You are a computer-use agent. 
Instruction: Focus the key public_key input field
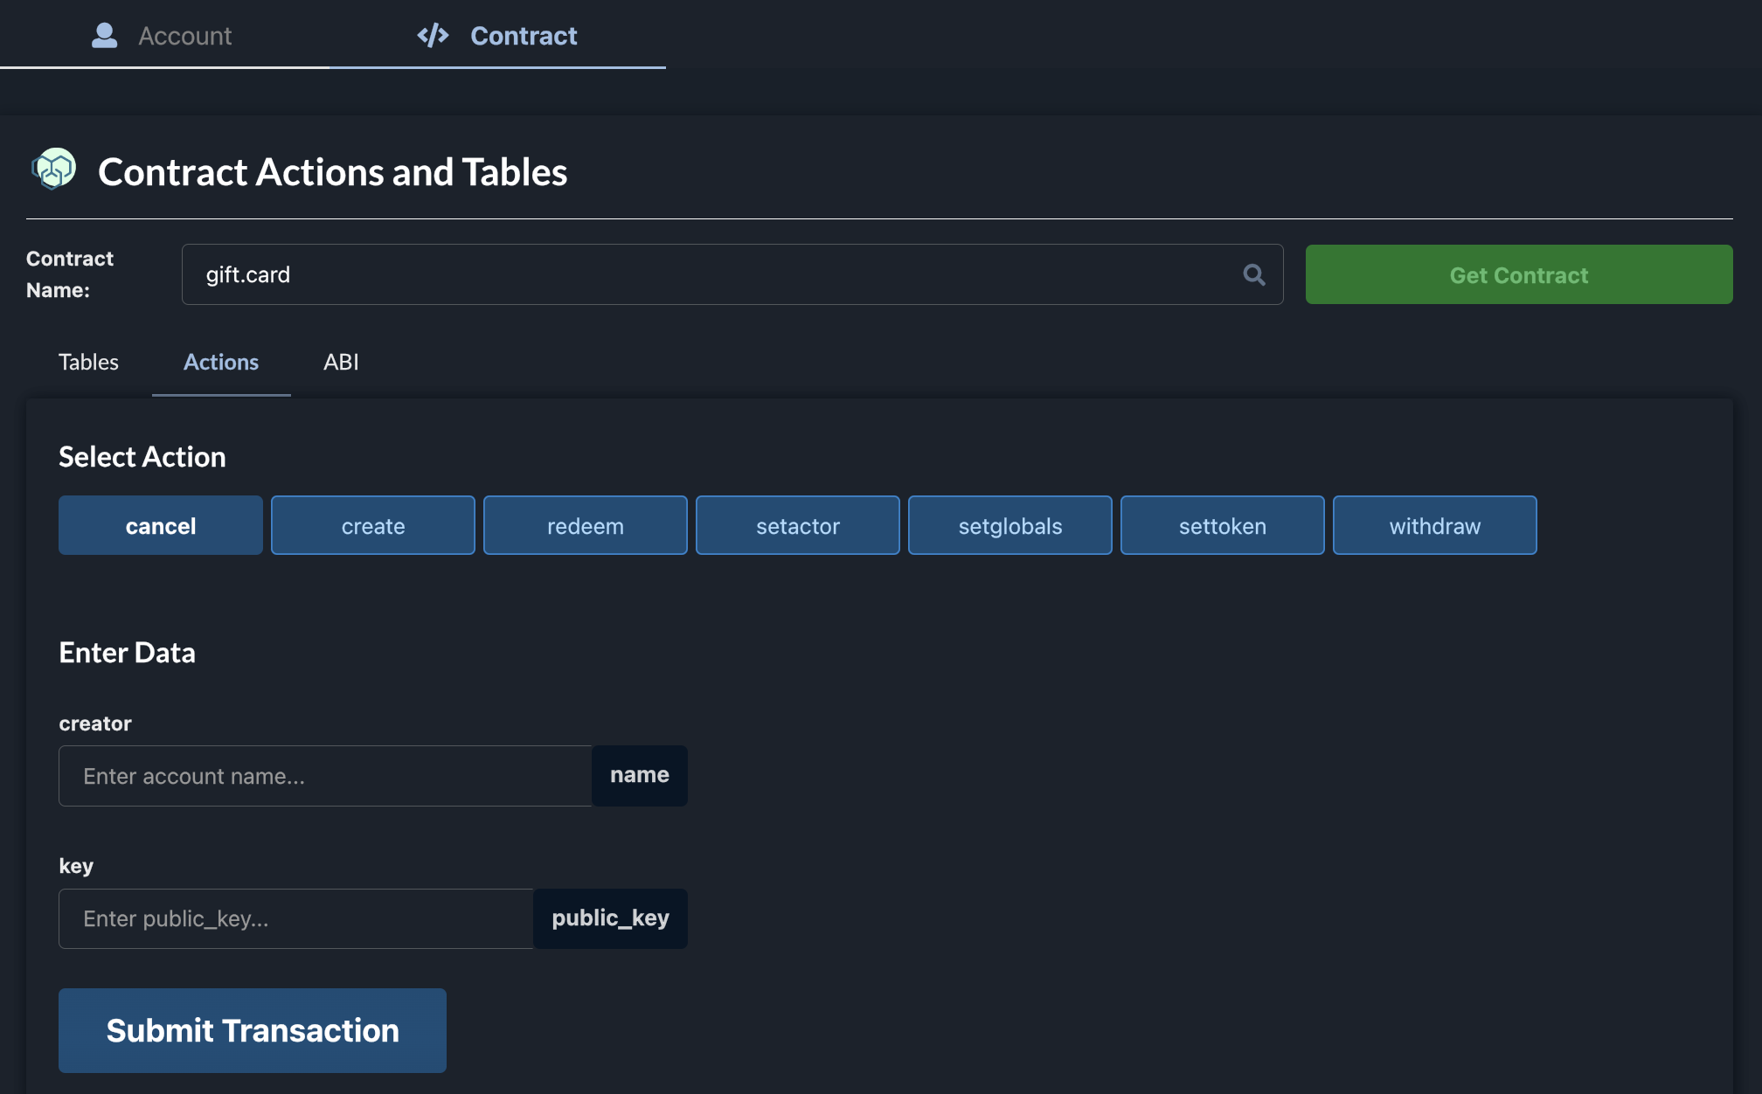[296, 919]
